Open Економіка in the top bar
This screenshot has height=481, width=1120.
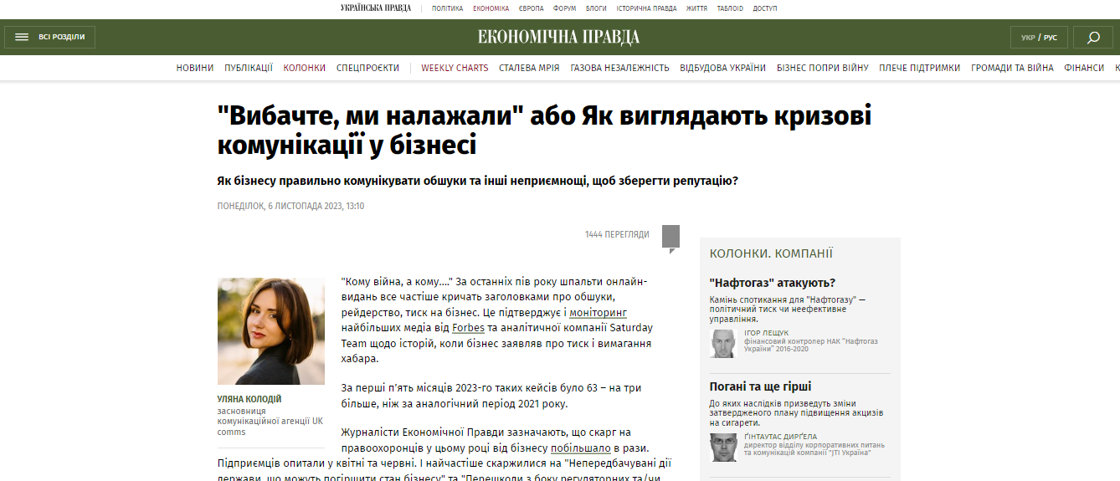(x=491, y=8)
